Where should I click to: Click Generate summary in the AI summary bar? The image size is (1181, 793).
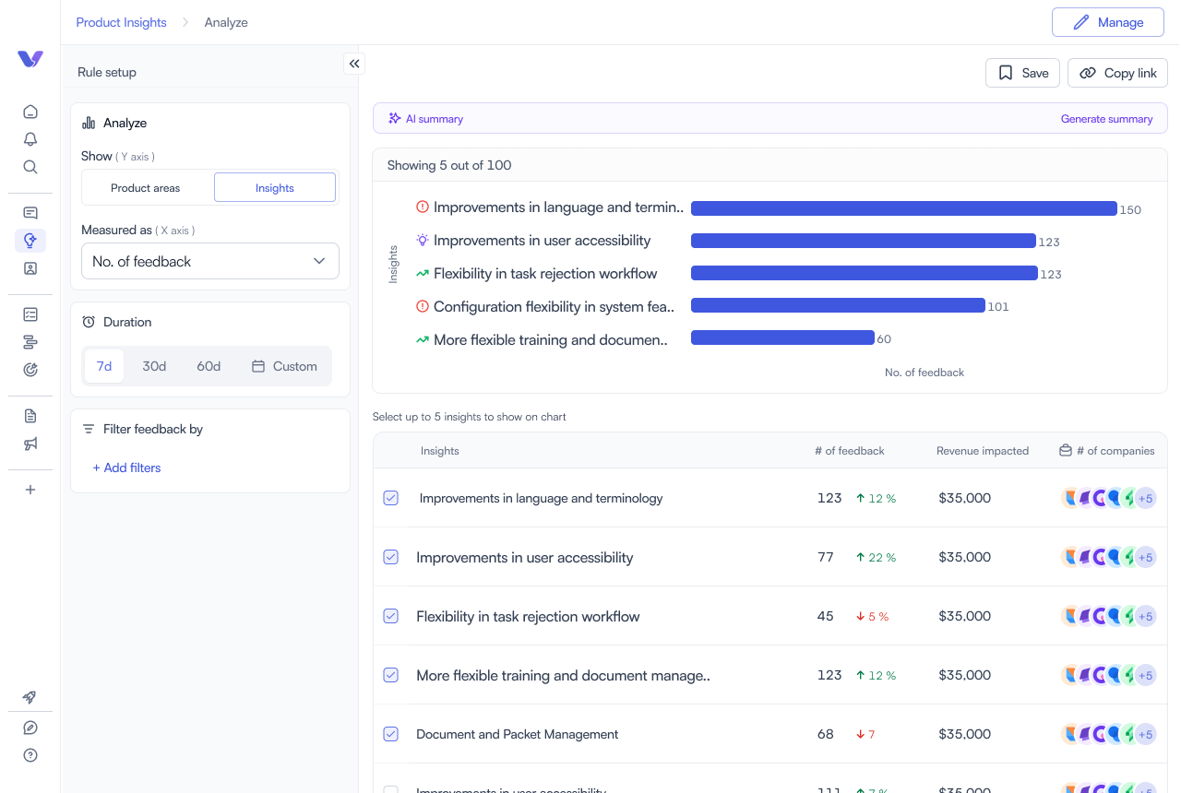click(x=1106, y=119)
